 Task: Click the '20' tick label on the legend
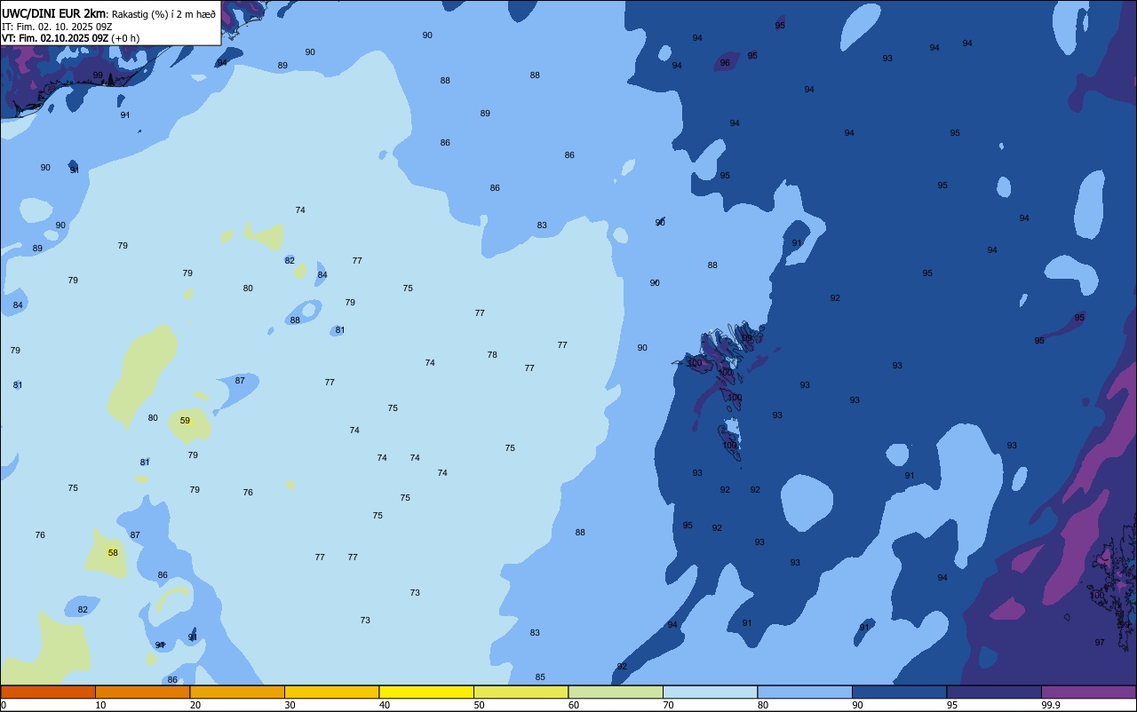pyautogui.click(x=195, y=705)
